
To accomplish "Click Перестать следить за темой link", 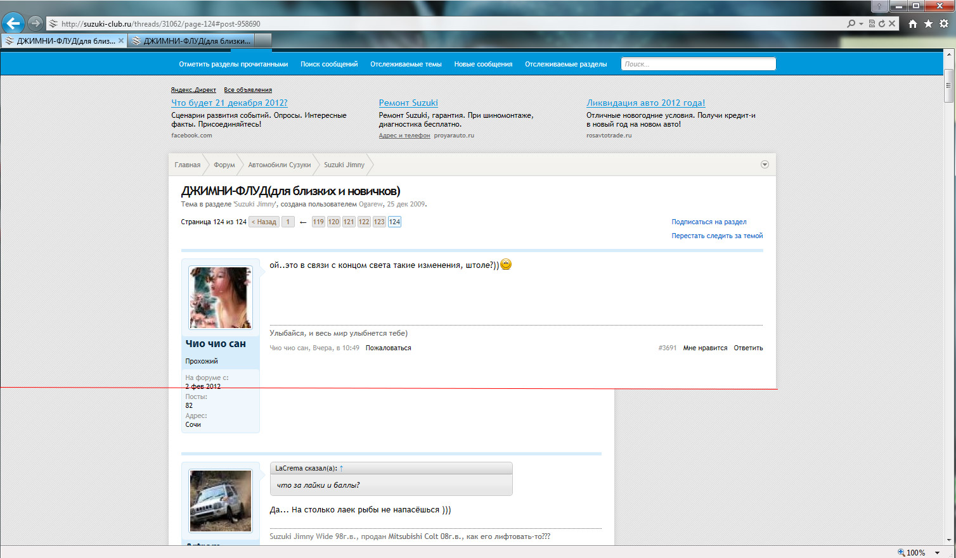I will 717,236.
